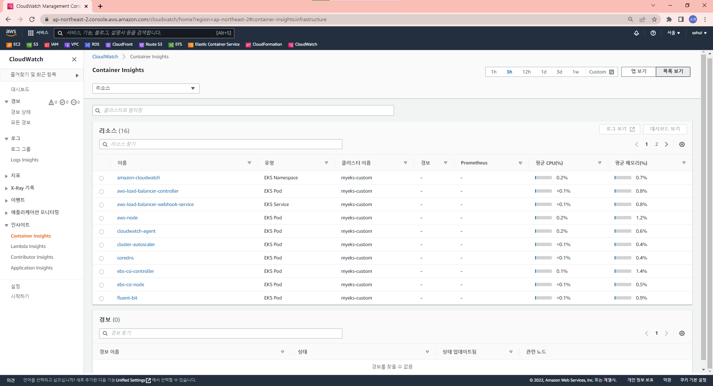The width and height of the screenshot is (713, 386).
Task: Switch to 목록 보기 view
Action: coord(673,72)
